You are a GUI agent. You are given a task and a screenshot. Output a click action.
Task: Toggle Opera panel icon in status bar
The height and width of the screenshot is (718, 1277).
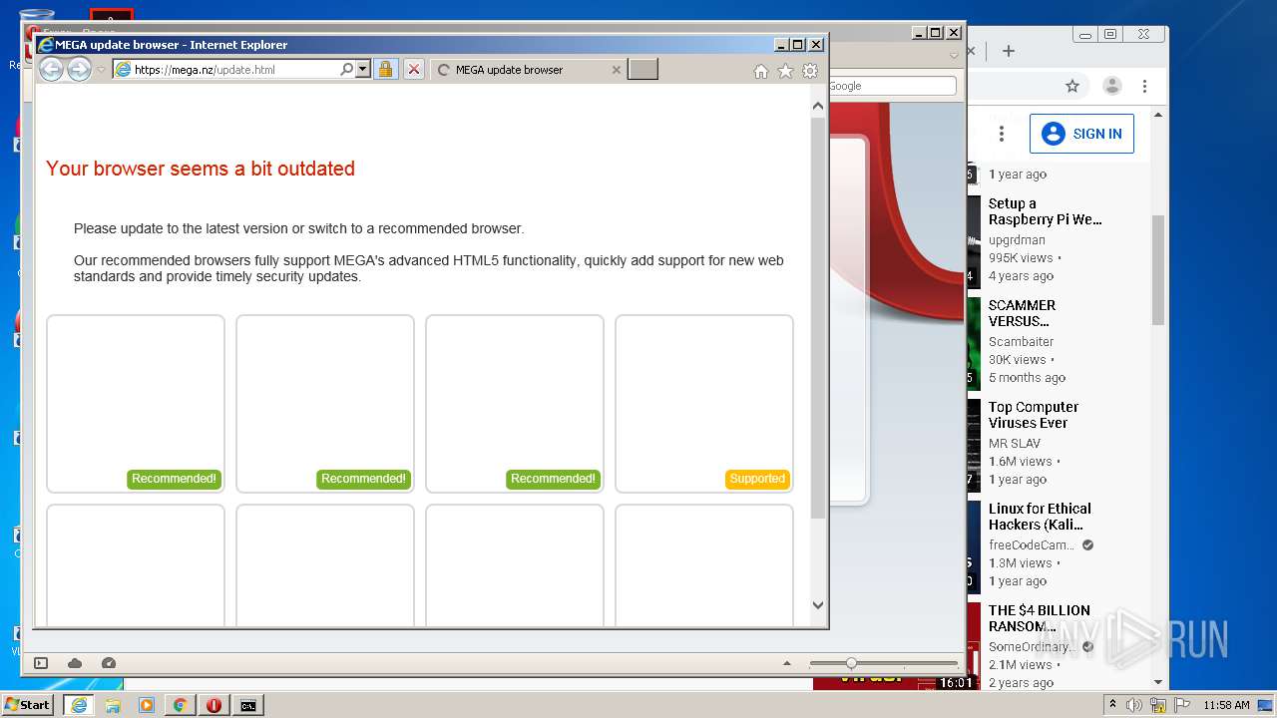(41, 663)
